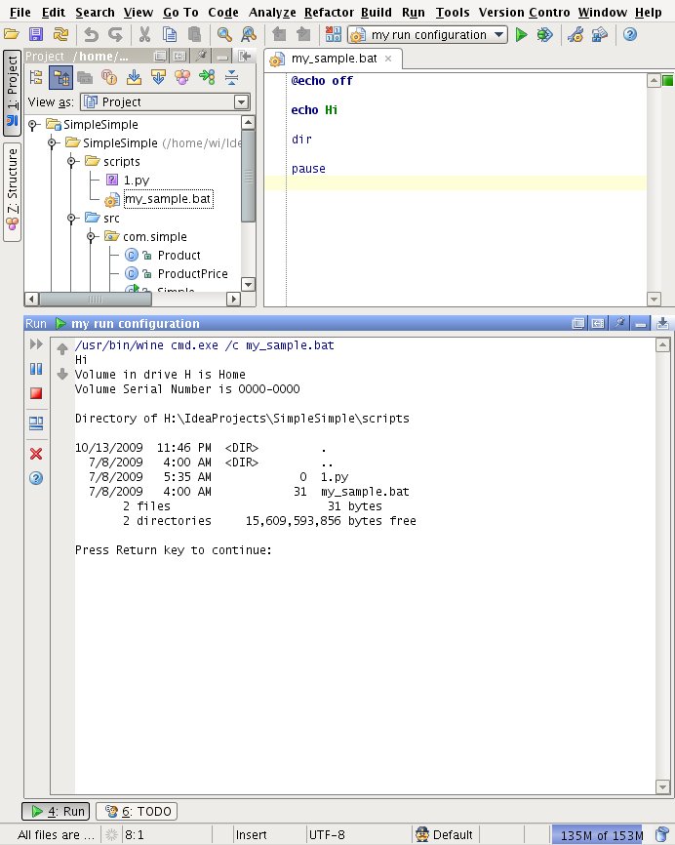Toggle Autoscroll to Source down-arrow icon

pyautogui.click(x=134, y=78)
